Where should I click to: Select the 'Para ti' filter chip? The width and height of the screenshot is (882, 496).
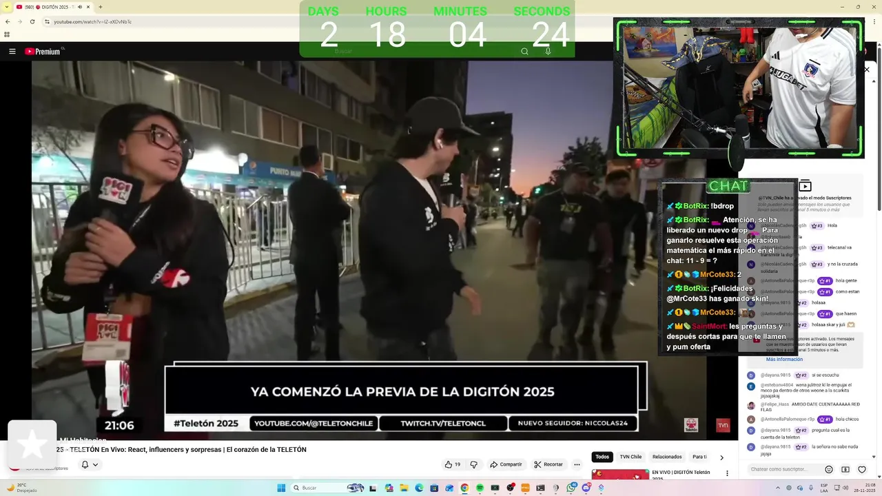699,457
